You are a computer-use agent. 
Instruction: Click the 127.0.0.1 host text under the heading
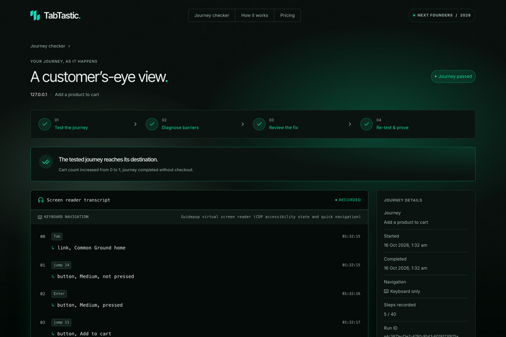pos(39,95)
